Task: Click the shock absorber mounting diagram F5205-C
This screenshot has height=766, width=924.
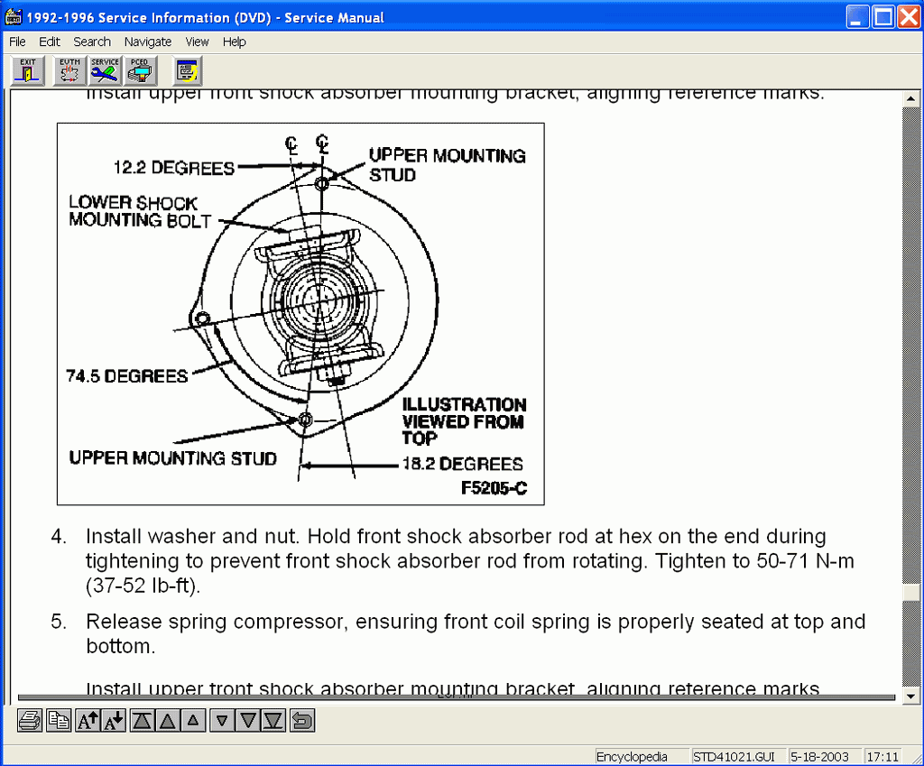Action: pyautogui.click(x=300, y=314)
